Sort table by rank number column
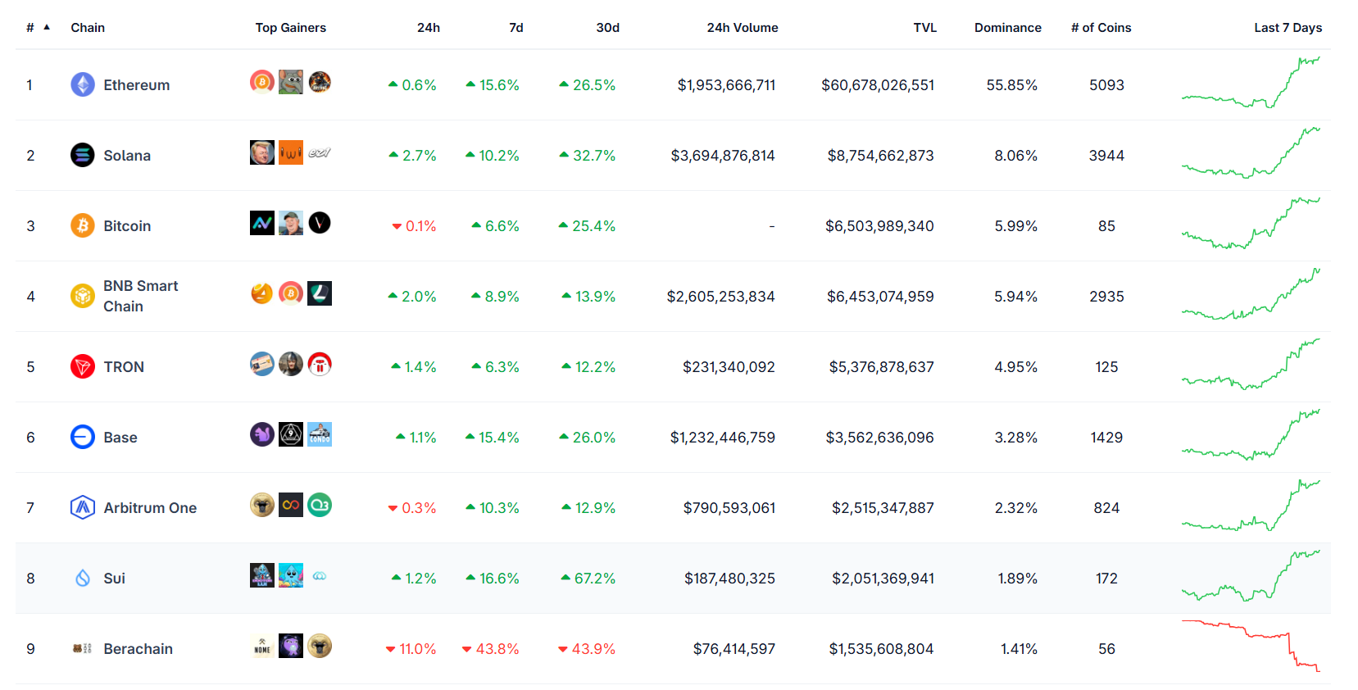Viewport: 1358px width, 690px height. (x=31, y=28)
